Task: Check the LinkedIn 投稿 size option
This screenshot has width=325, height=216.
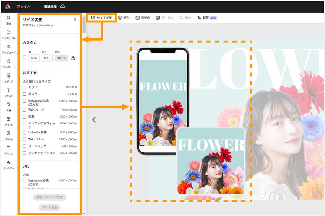Action: [24, 133]
